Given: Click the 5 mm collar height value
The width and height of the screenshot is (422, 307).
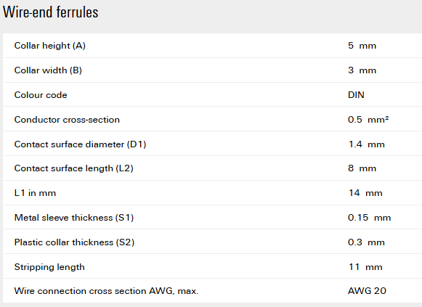Looking at the screenshot, I should click(x=362, y=46).
